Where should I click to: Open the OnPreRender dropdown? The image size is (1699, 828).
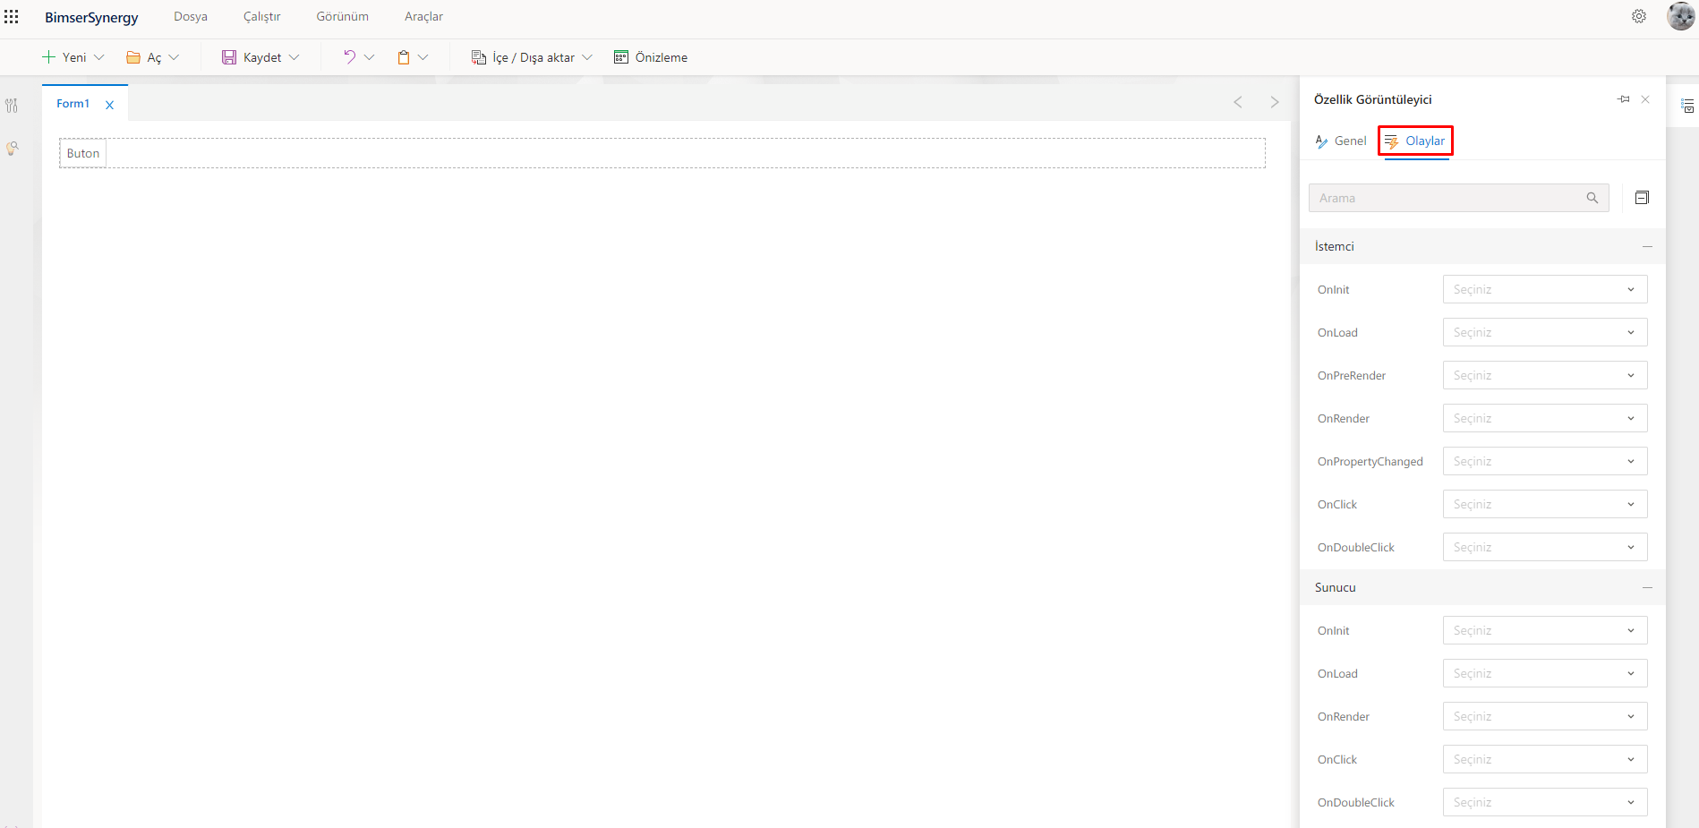1545,375
